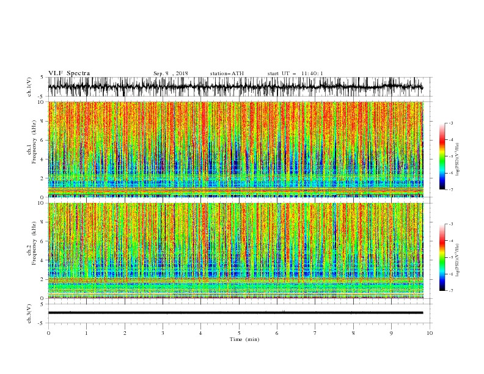The height and width of the screenshot is (374, 484).
Task: Click the "6" kHz tick of ch.2 spectrogram
Action: pyautogui.click(x=42, y=241)
